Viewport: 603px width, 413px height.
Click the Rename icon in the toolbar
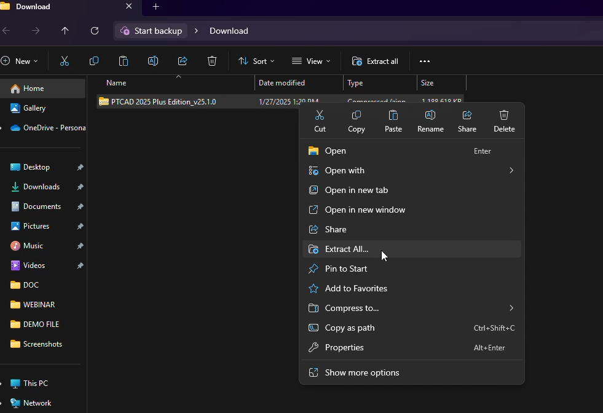point(153,61)
